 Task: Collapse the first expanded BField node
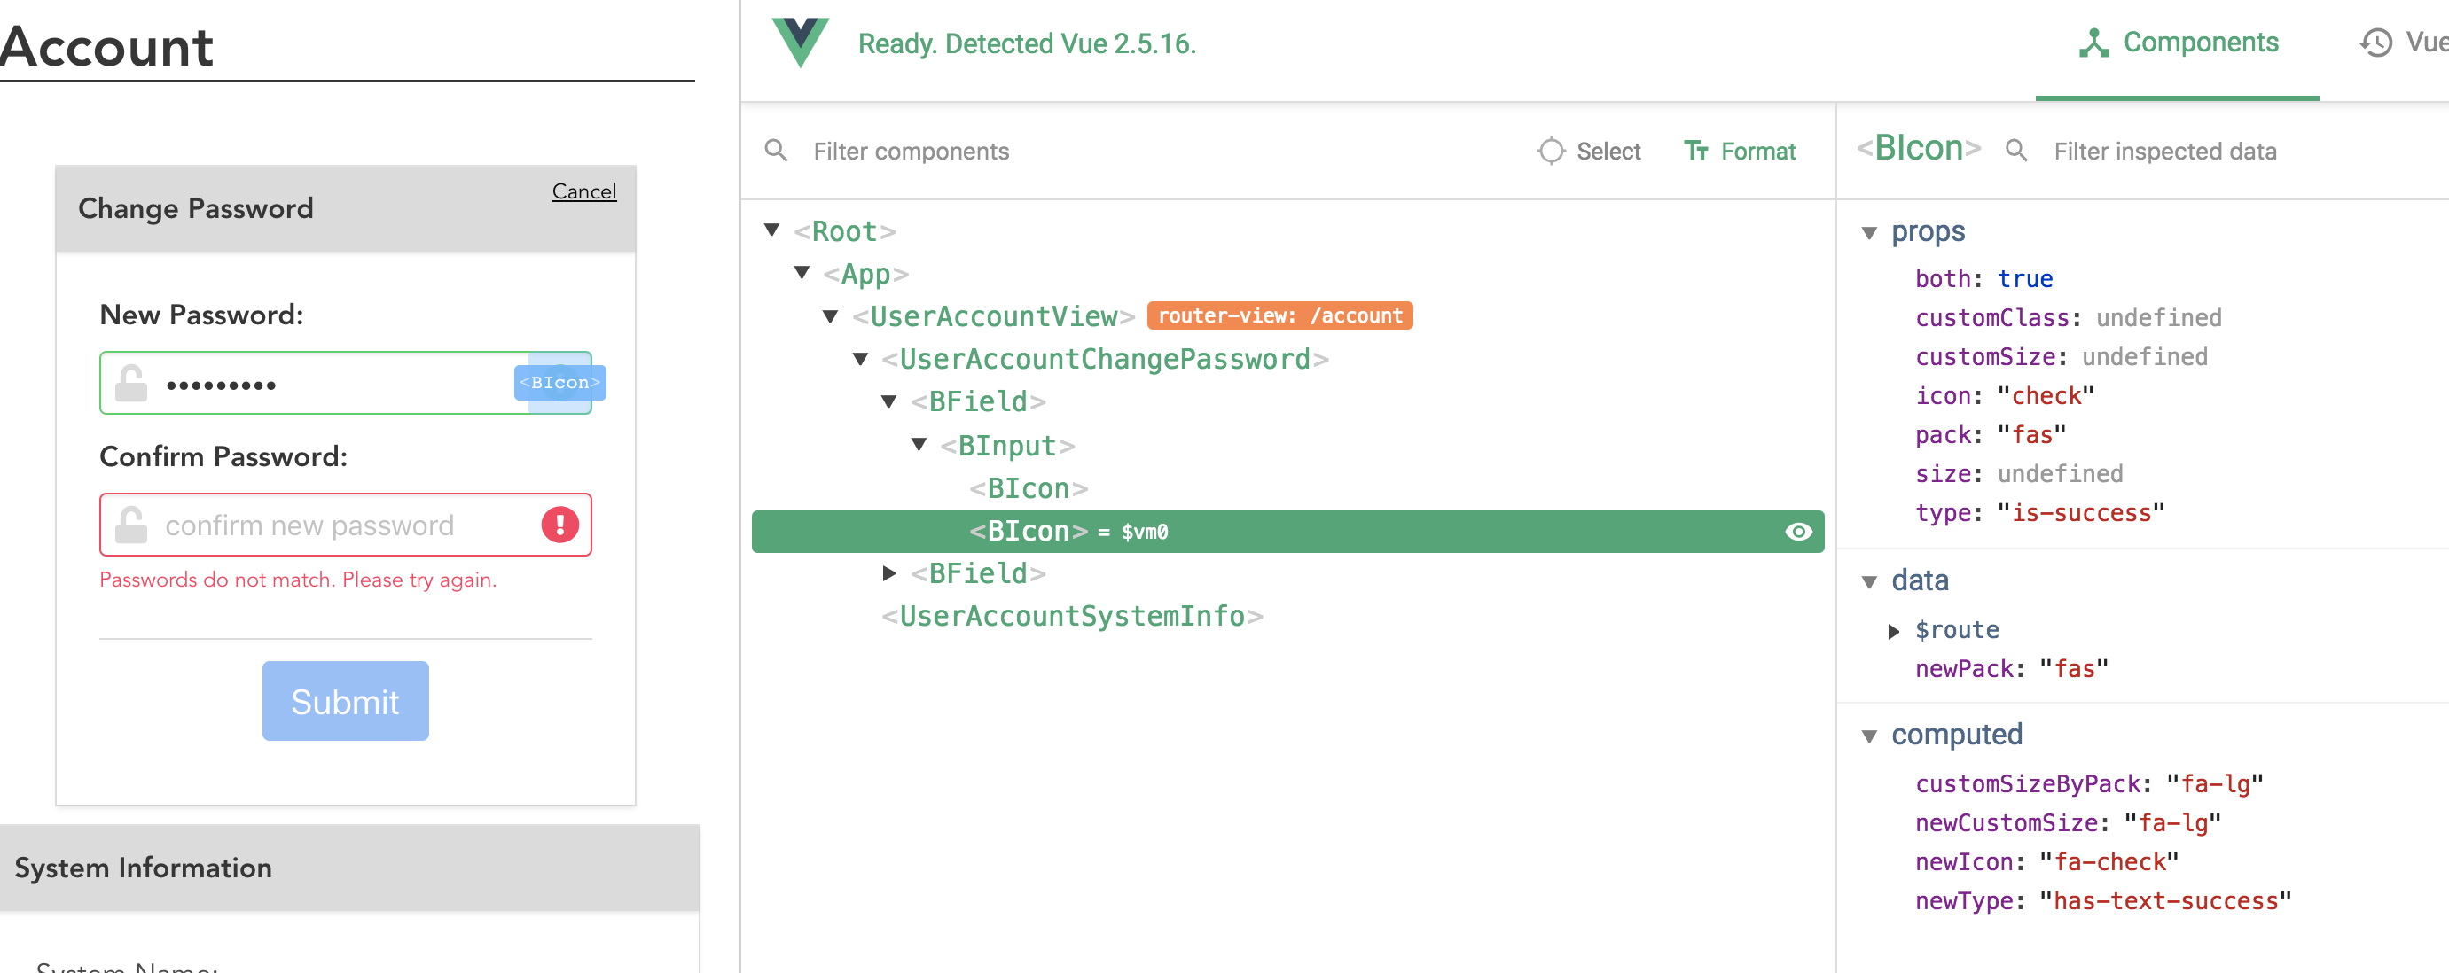pyautogui.click(x=890, y=401)
